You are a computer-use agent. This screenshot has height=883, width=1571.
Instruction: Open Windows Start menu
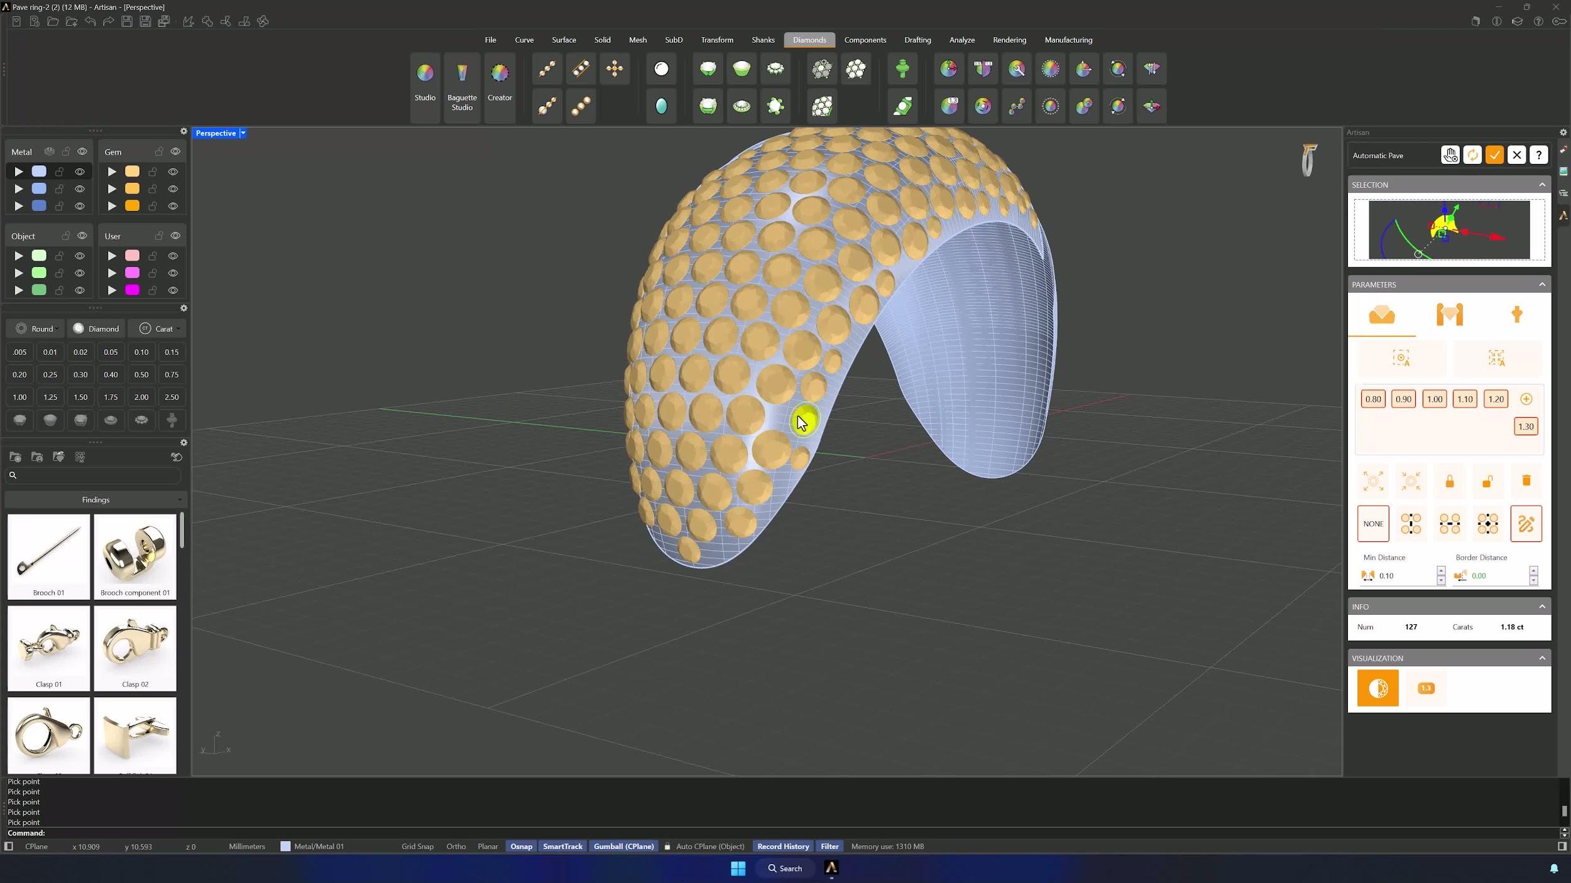[738, 868]
